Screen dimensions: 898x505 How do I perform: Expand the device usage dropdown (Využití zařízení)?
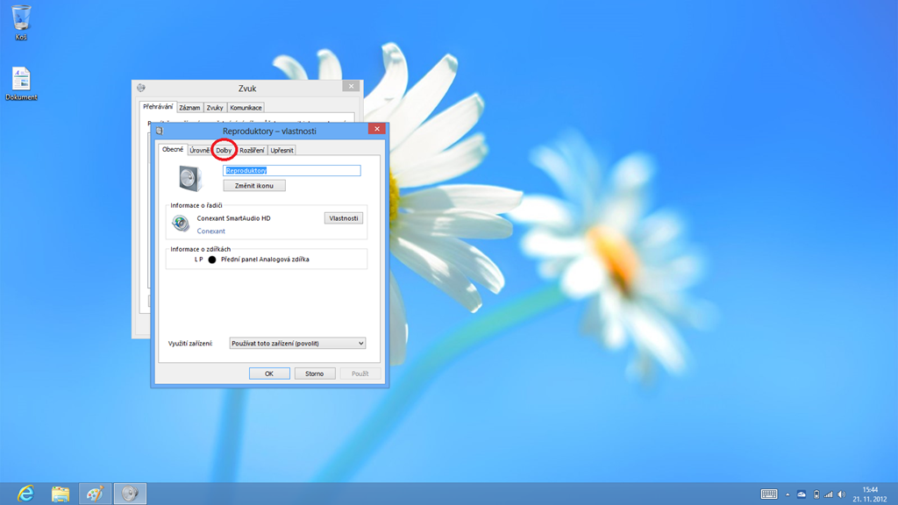pyautogui.click(x=297, y=344)
